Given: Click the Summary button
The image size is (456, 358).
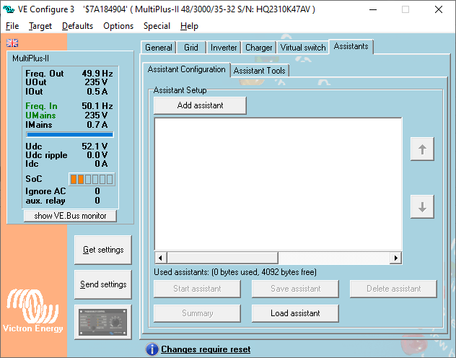Looking at the screenshot, I should coord(197,313).
